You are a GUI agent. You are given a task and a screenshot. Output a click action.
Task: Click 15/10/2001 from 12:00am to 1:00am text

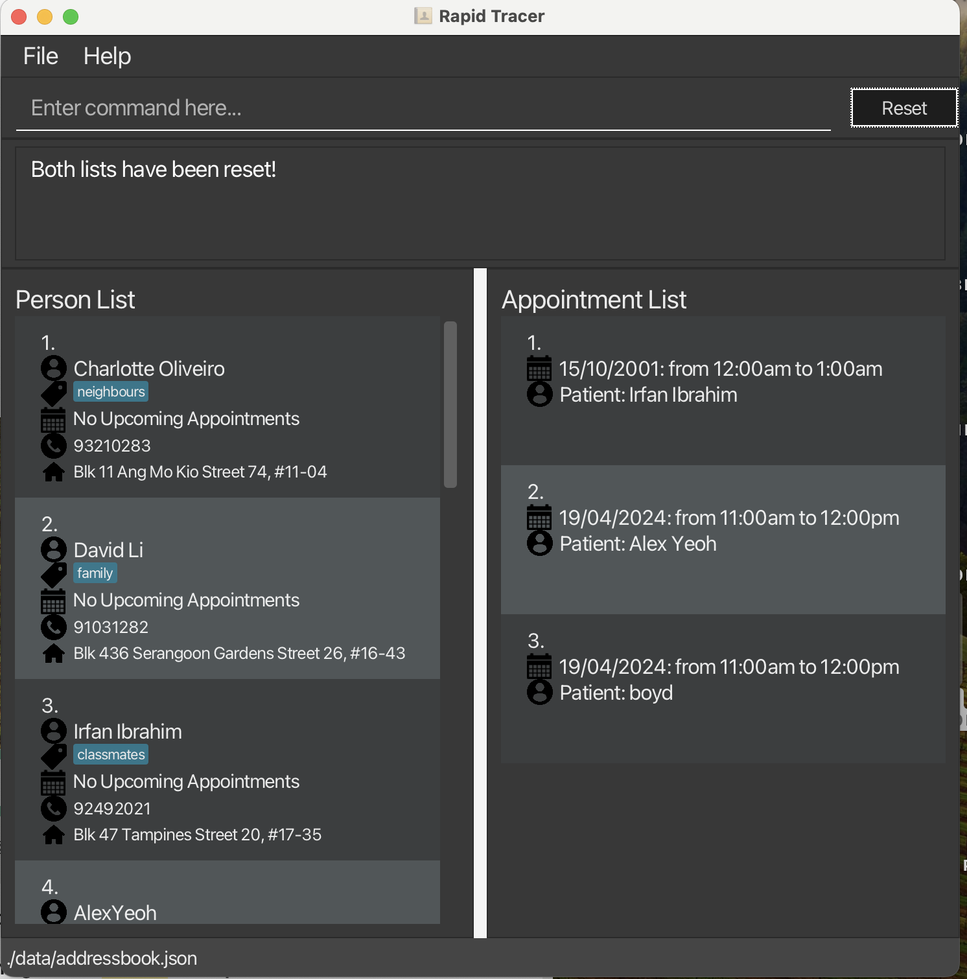721,369
